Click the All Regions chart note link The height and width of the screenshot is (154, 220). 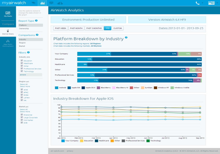click(95, 44)
